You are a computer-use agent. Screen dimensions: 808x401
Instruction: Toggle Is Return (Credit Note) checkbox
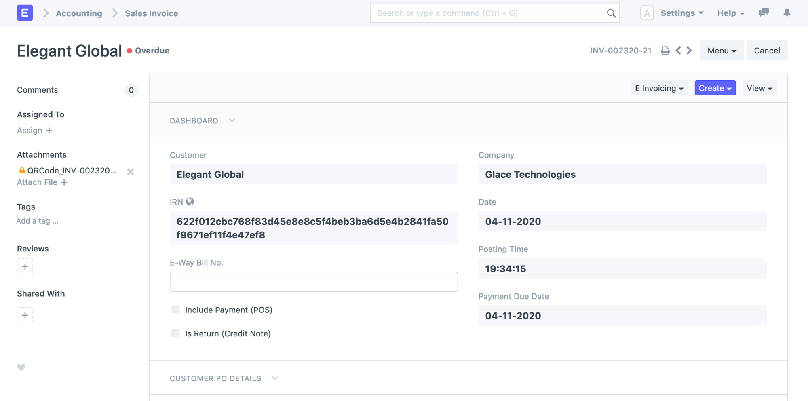click(175, 333)
